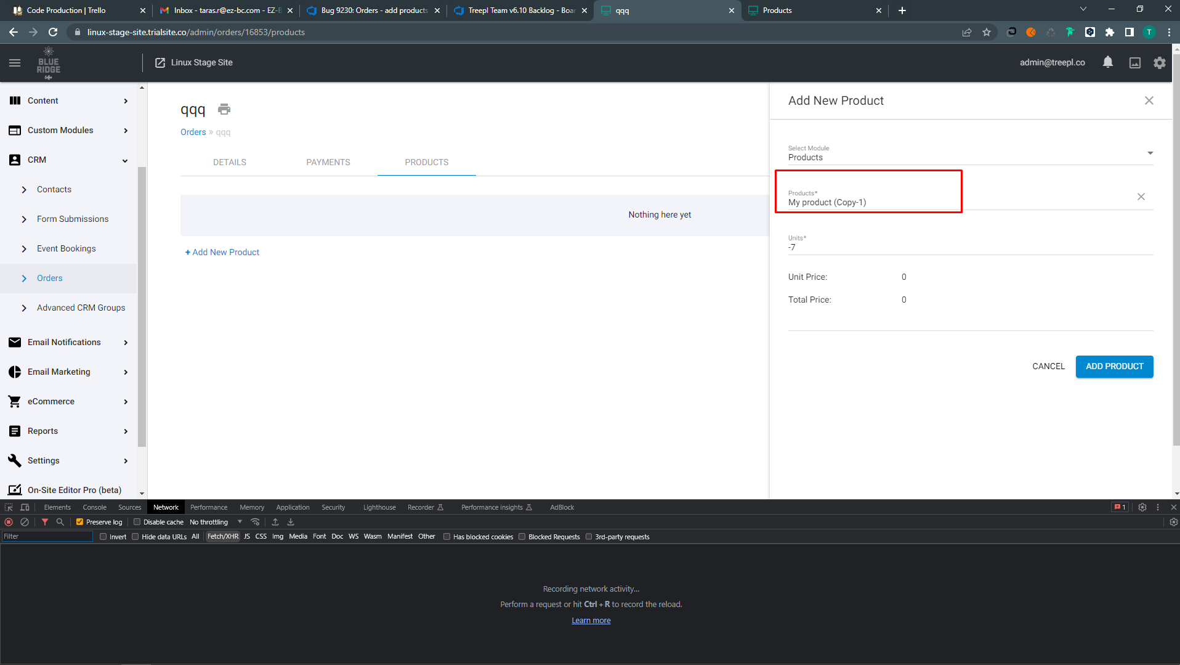This screenshot has height=665, width=1180.
Task: Expand the Reports sidebar section
Action: 68,431
